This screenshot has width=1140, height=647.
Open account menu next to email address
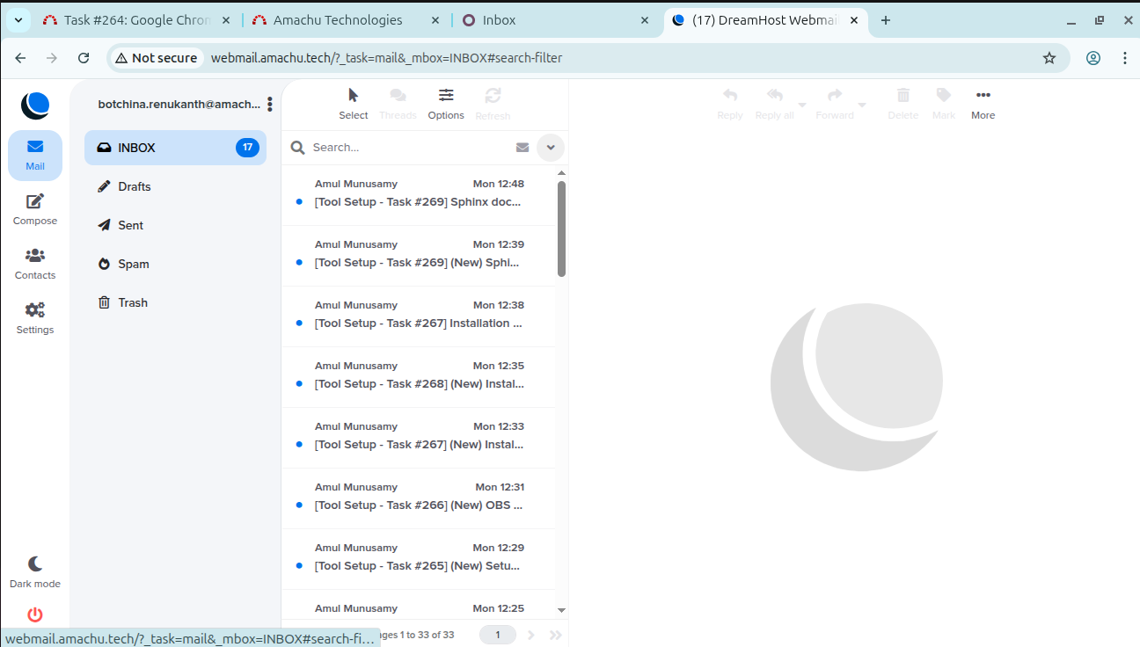tap(269, 104)
